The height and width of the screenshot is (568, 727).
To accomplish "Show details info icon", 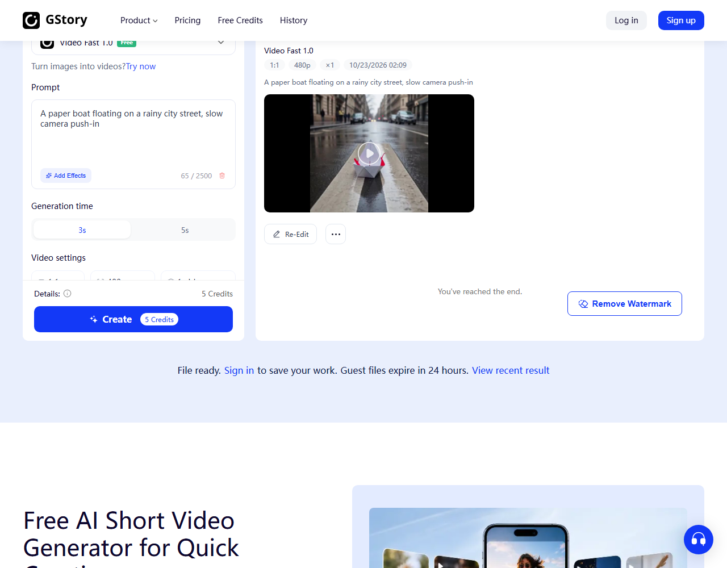I will [67, 294].
